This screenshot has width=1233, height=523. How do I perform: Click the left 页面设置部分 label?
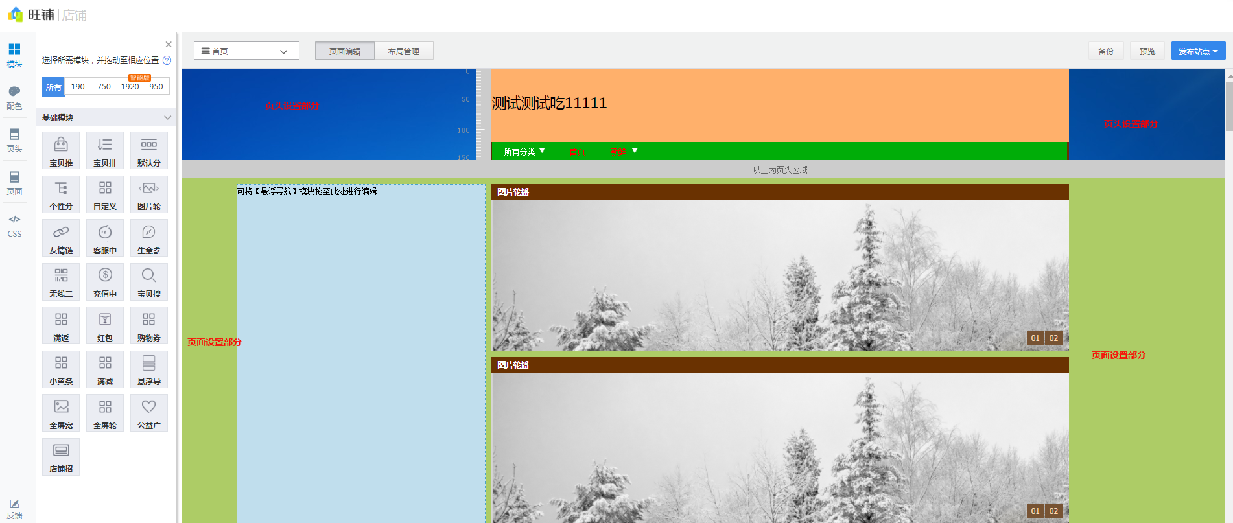pyautogui.click(x=215, y=342)
